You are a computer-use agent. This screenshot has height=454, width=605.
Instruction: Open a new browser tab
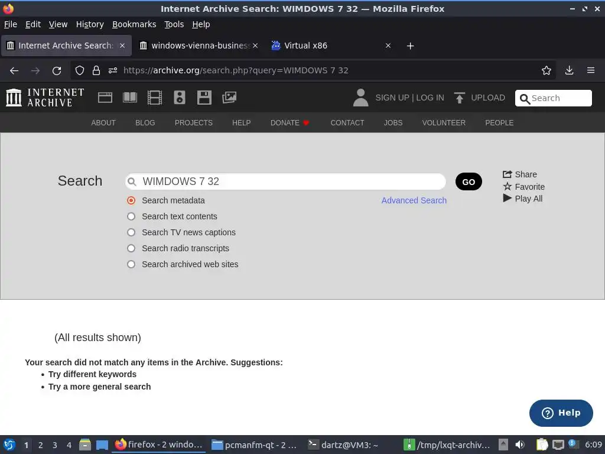tap(410, 46)
